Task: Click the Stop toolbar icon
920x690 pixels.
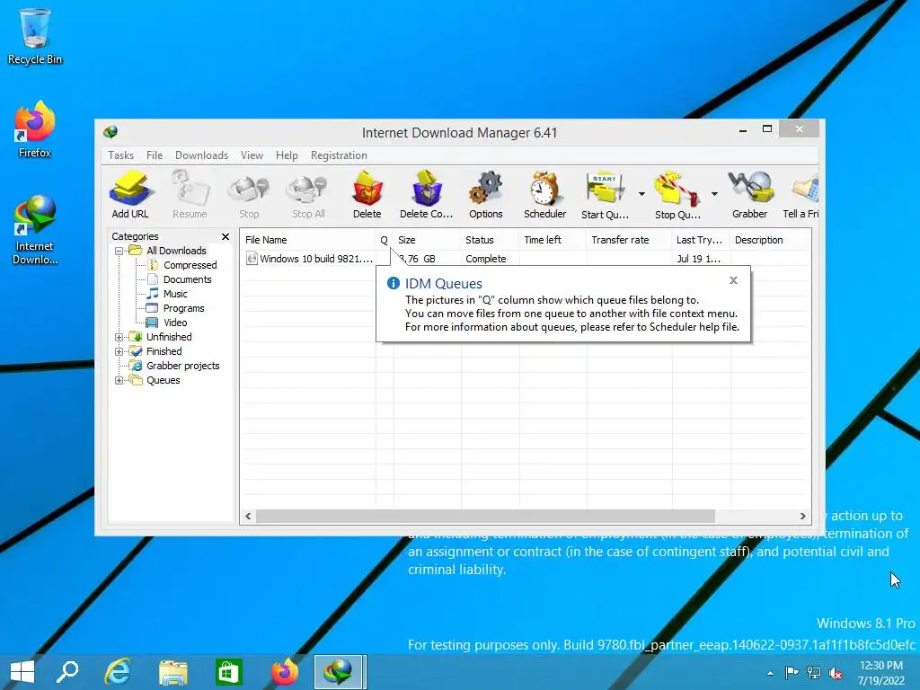Action: pyautogui.click(x=249, y=195)
